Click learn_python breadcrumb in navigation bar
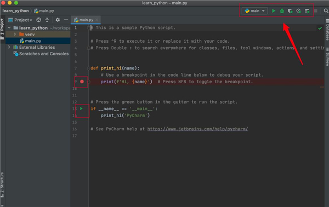 point(15,11)
